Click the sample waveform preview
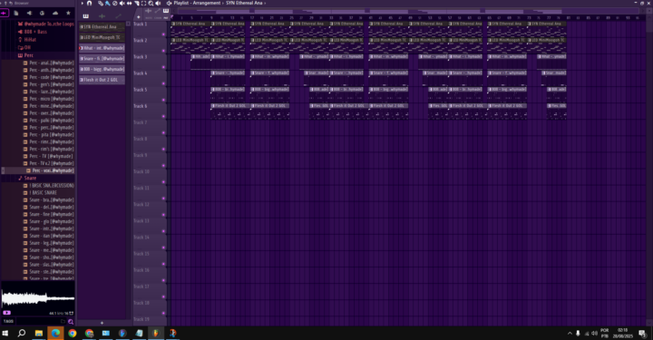 (x=38, y=298)
